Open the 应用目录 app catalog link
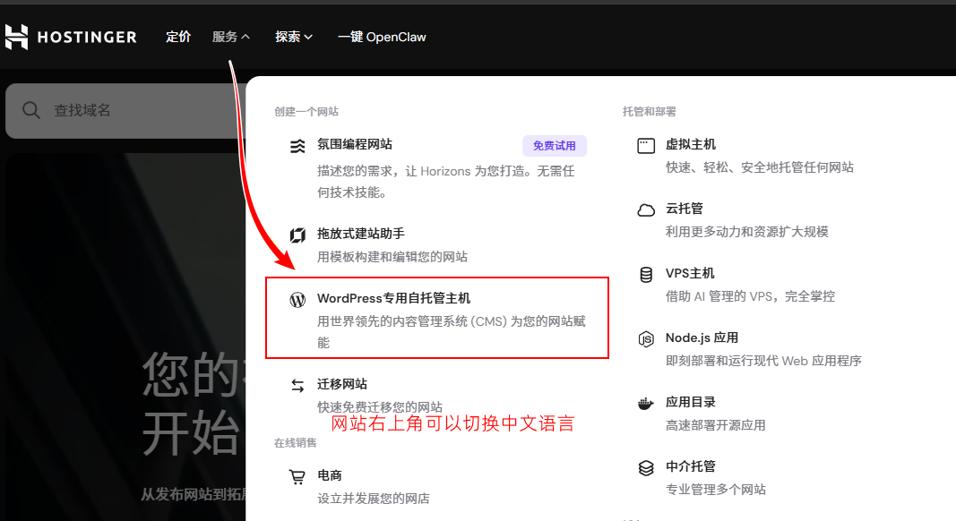Screen dimensions: 956x521 (x=690, y=402)
